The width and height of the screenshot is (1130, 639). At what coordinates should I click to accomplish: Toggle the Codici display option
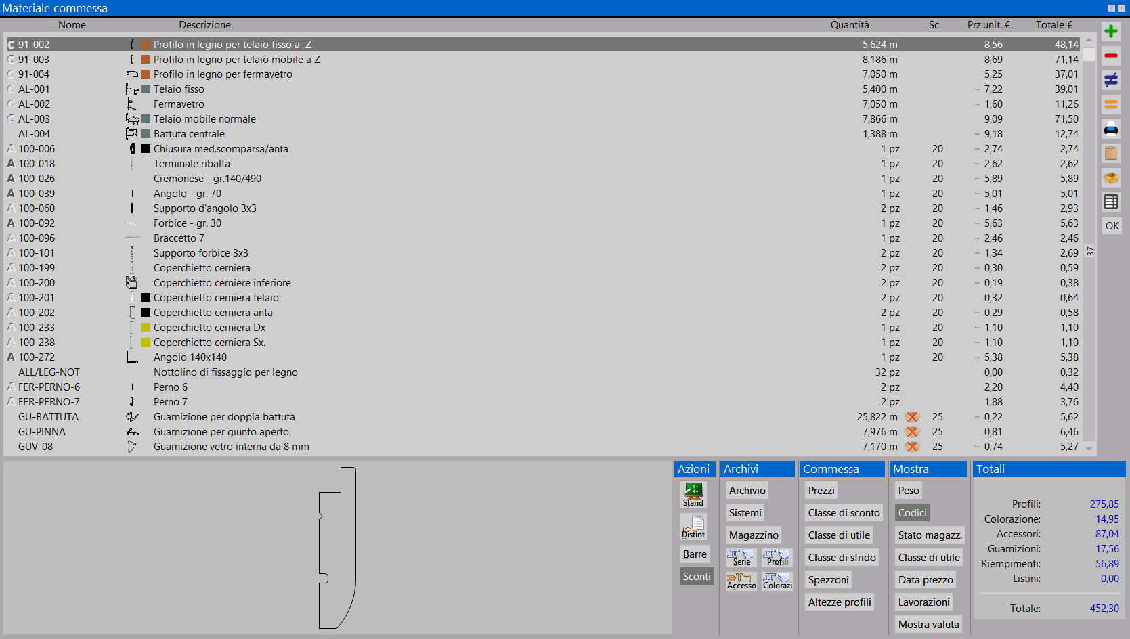click(912, 513)
